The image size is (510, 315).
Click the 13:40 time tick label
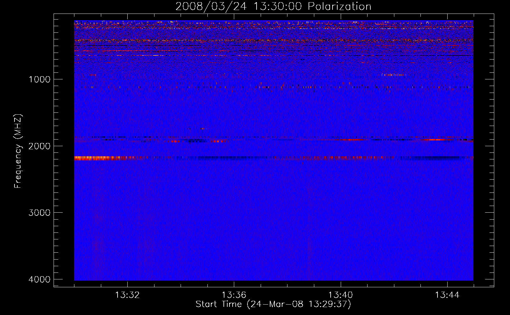coord(340,295)
